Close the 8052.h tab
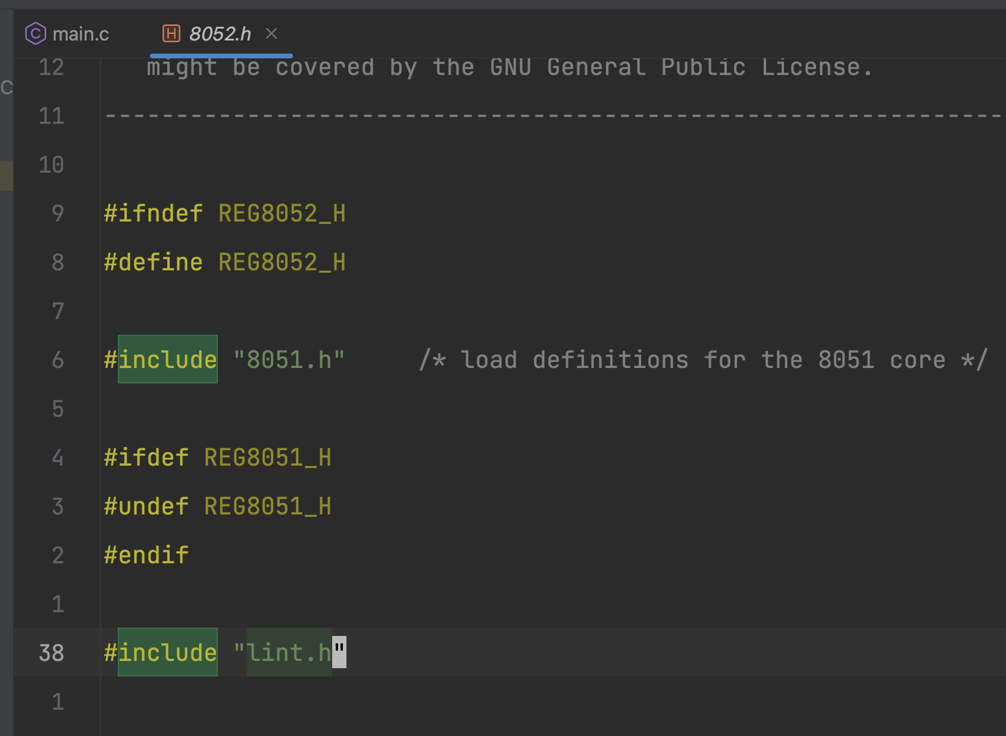The image size is (1006, 736). pos(271,33)
